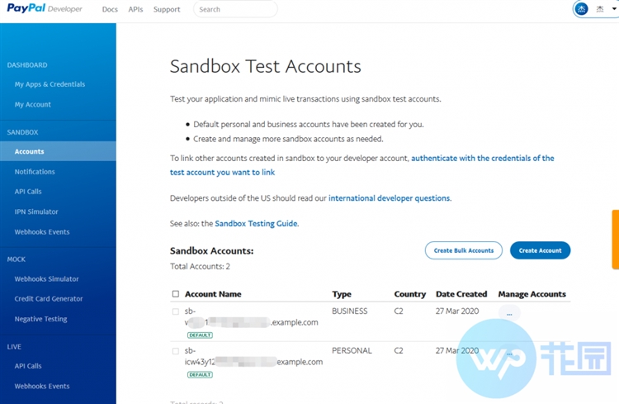Expand the user profile dropdown arrow
The image size is (619, 404).
coord(614,9)
